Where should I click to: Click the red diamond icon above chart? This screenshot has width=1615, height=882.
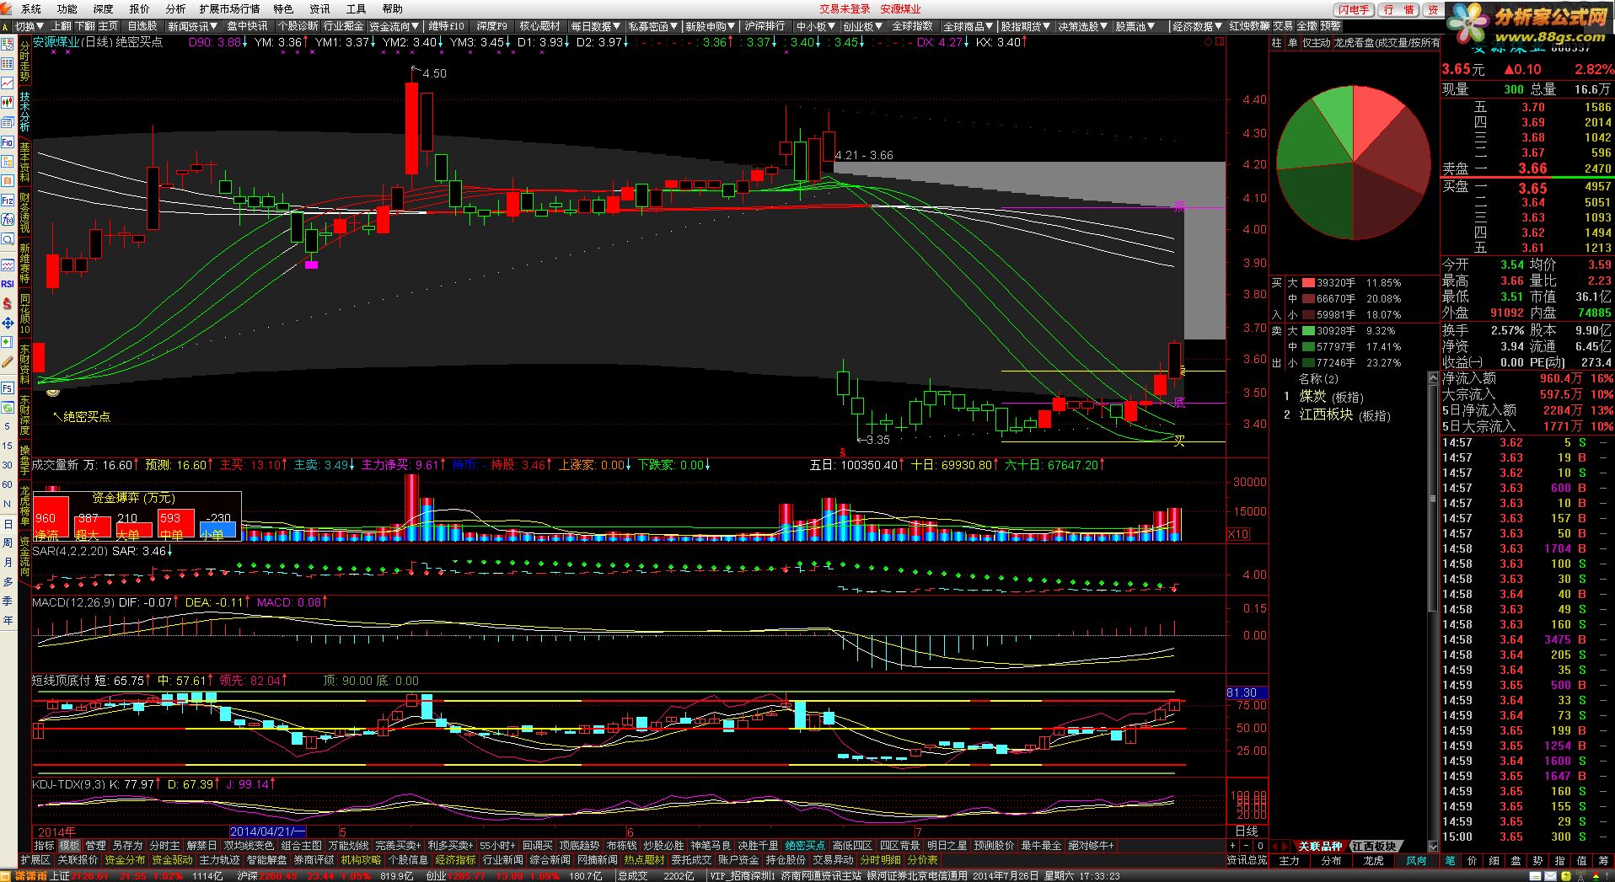[1208, 41]
